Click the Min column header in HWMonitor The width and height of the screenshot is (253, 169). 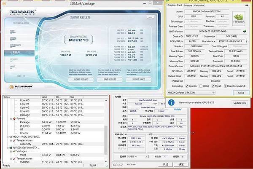pos(62,97)
